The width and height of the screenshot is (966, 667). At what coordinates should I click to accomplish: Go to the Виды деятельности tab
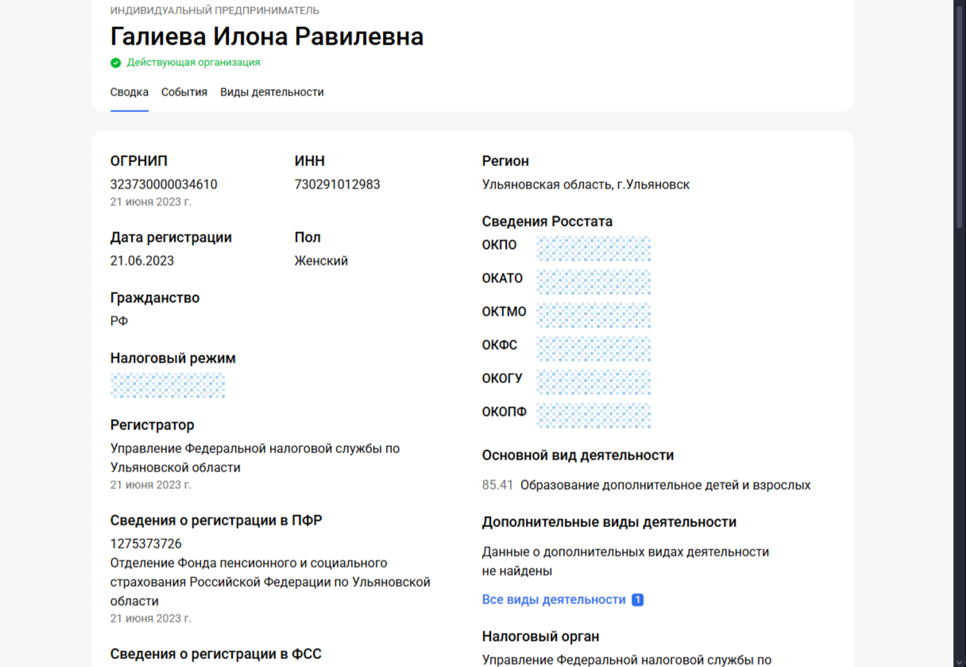click(x=272, y=92)
